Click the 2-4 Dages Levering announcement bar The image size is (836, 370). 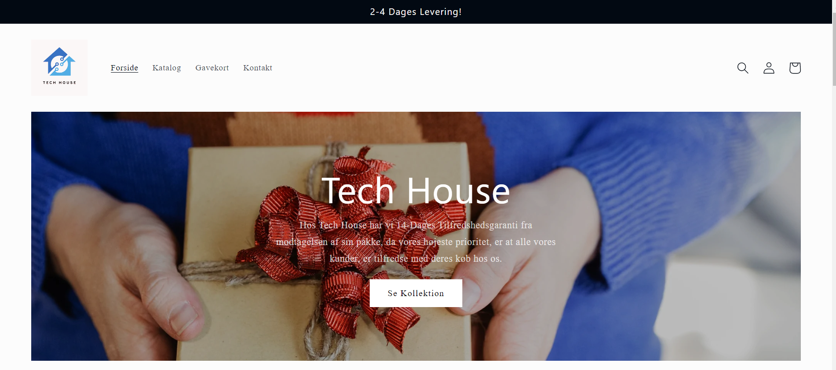coord(416,12)
